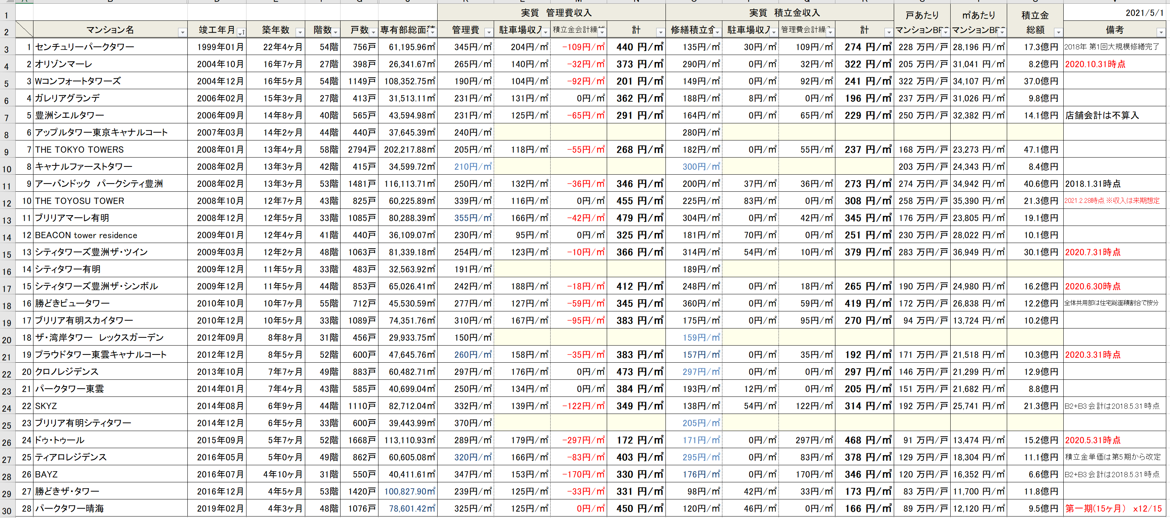Viewport: 1170px width, 518px height.
Task: Expand the 管理費 filter dropdown
Action: coord(489,32)
